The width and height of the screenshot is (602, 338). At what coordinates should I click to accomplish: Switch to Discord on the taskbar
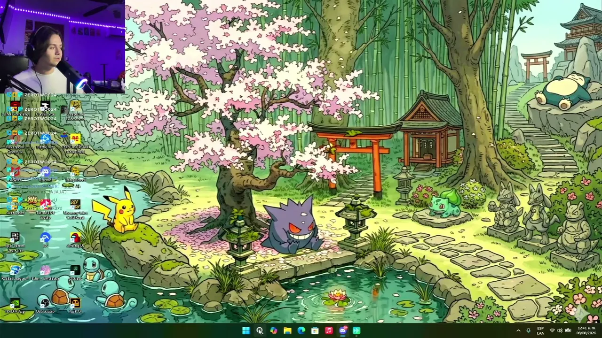[x=342, y=330]
